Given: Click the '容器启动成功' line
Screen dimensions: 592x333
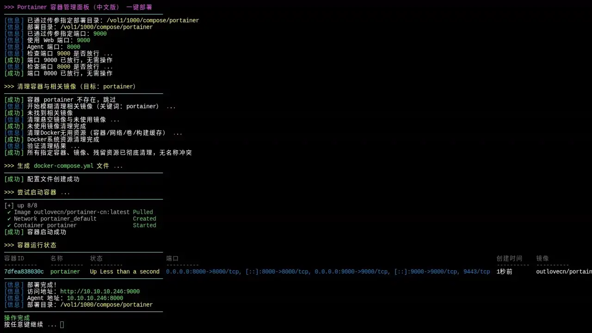Looking at the screenshot, I should pos(36,232).
